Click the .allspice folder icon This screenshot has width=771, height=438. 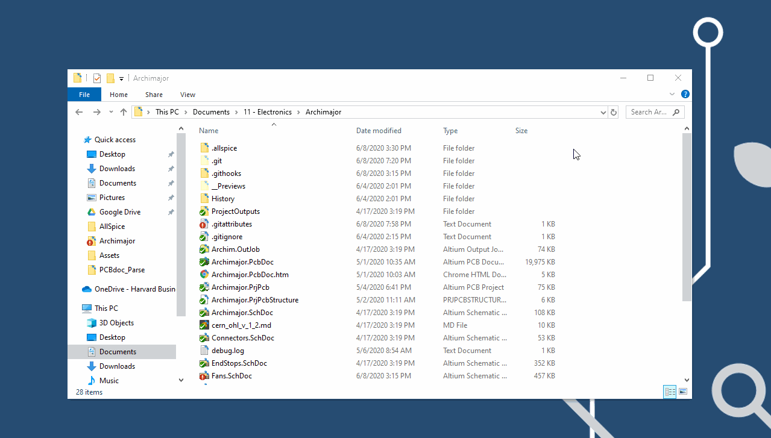[x=204, y=148]
